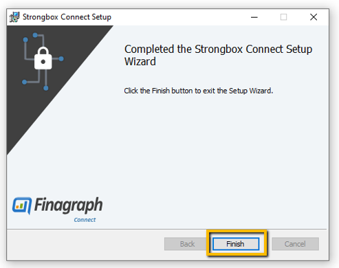Click the upper-left blue circuit node

point(25,40)
